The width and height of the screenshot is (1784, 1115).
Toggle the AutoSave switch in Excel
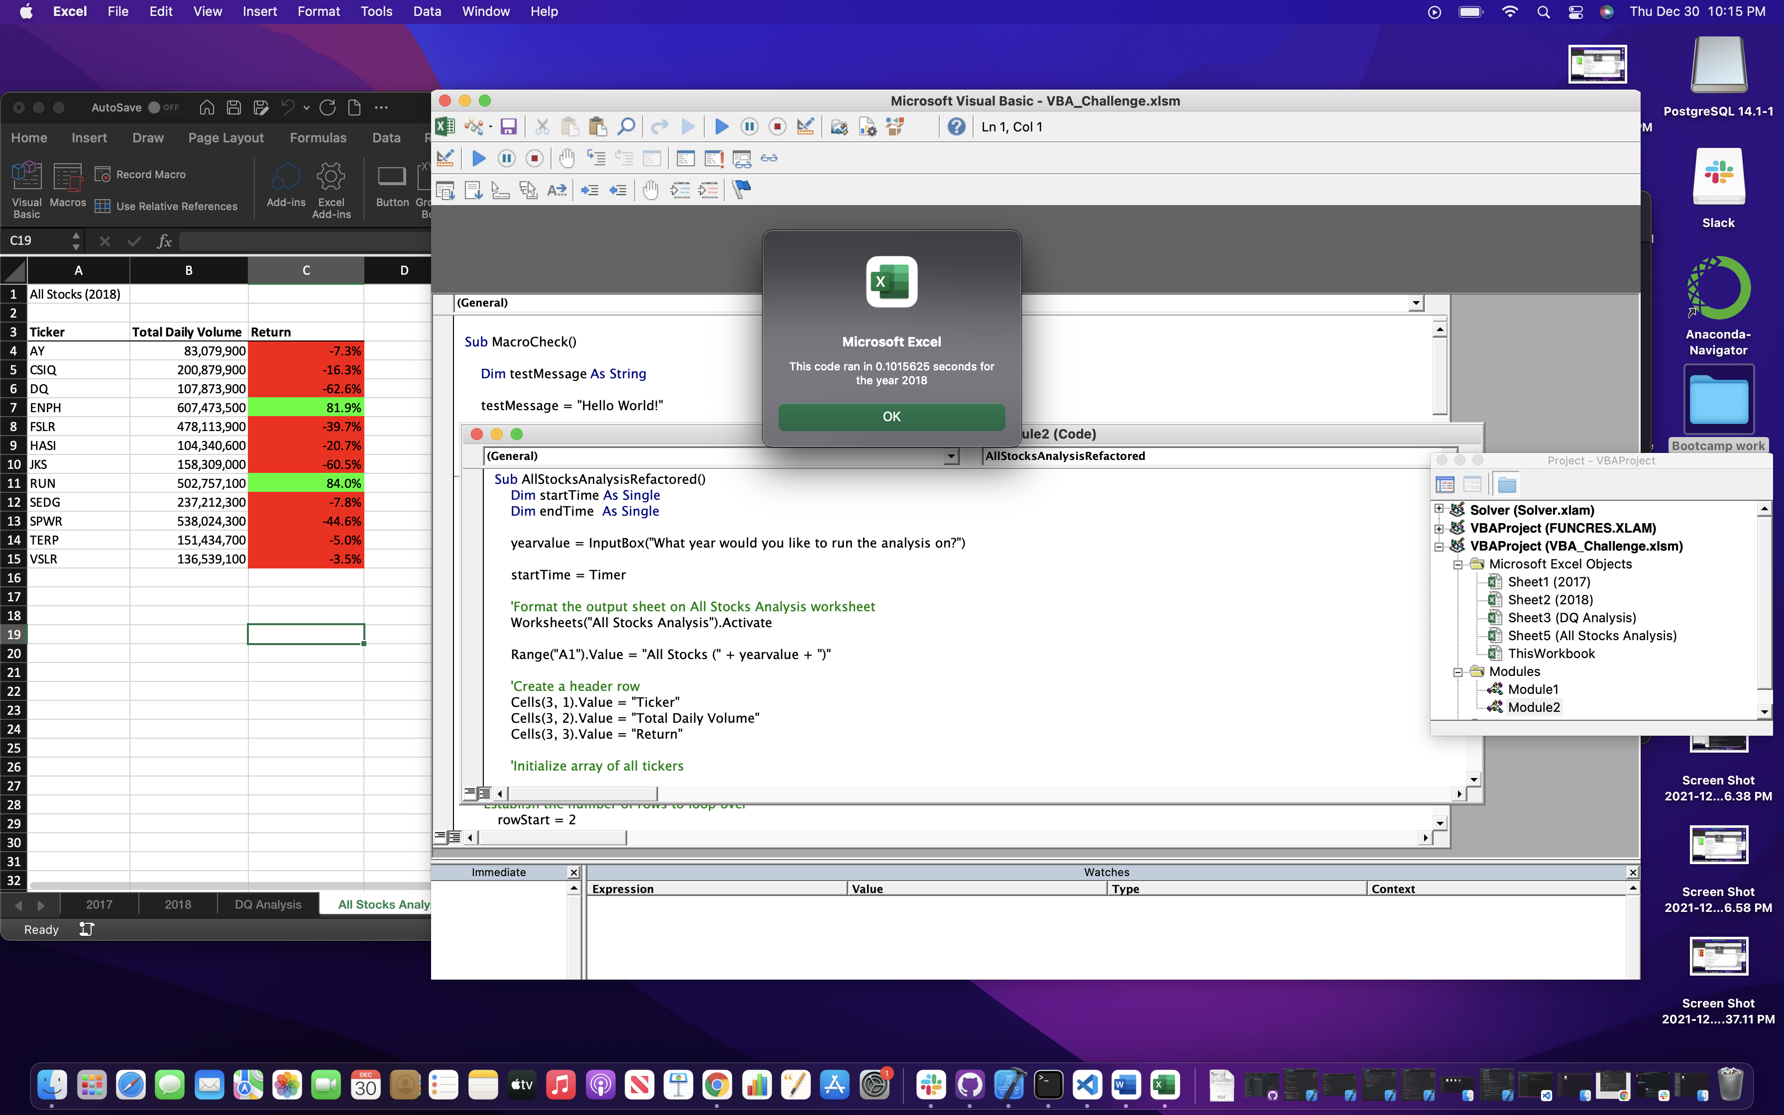point(163,108)
